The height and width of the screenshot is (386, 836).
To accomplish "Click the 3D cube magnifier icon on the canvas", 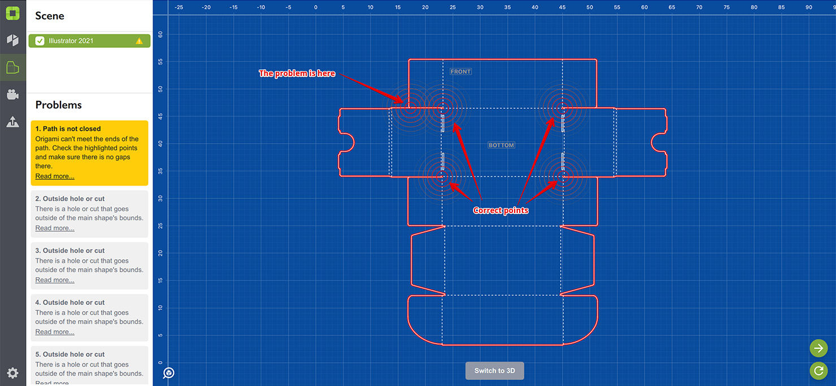I will [168, 372].
